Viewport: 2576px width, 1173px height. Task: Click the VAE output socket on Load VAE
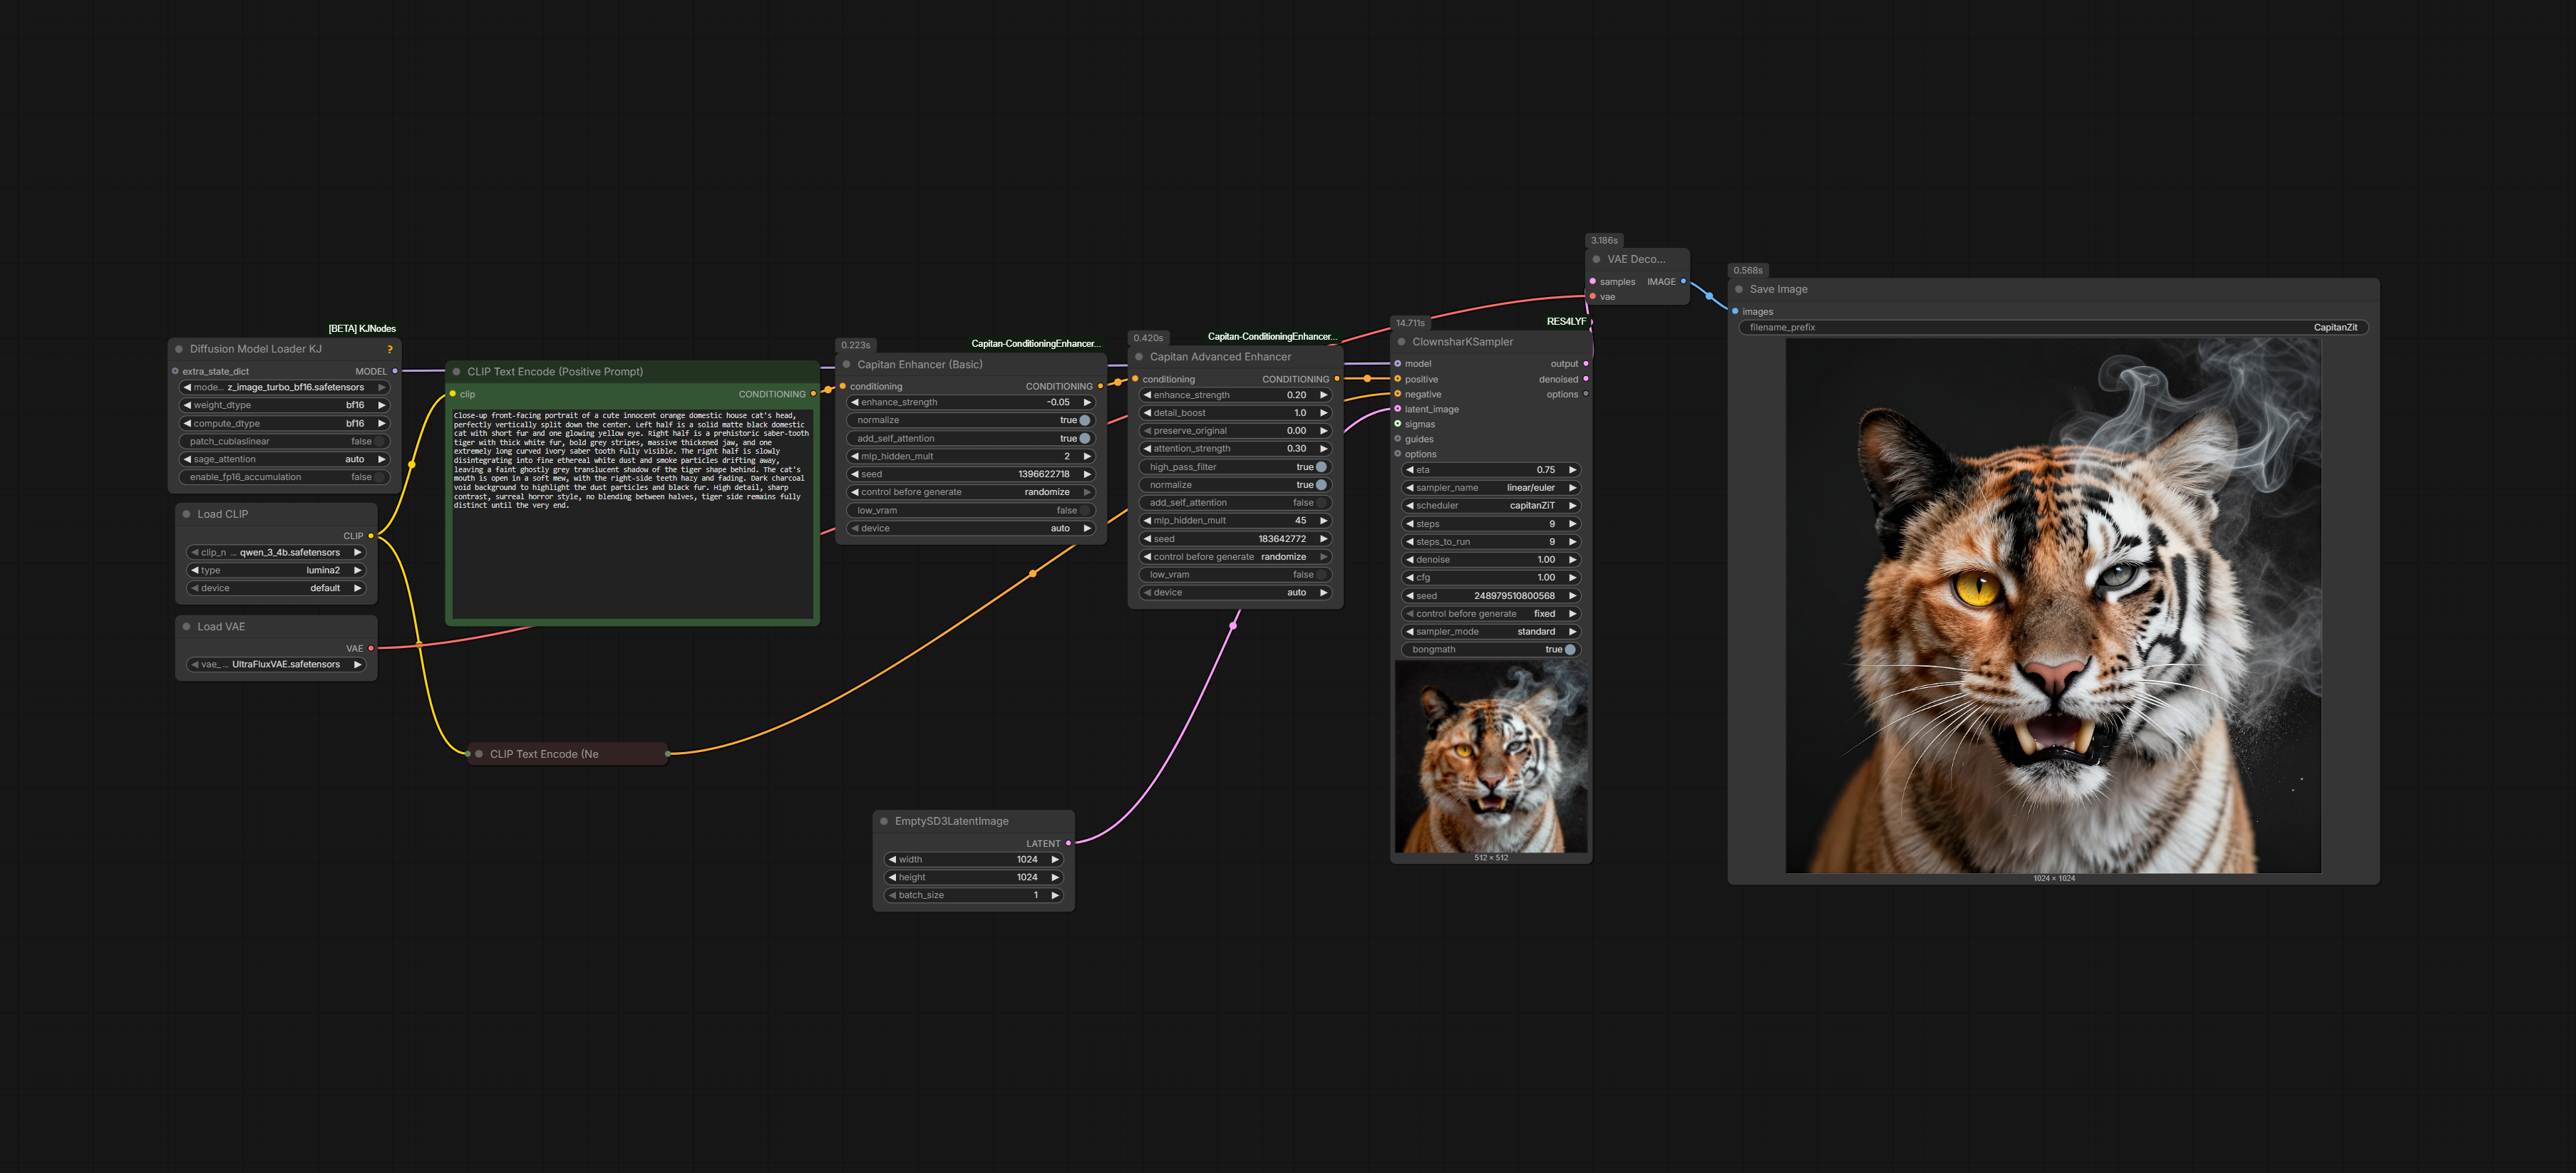pos(371,648)
